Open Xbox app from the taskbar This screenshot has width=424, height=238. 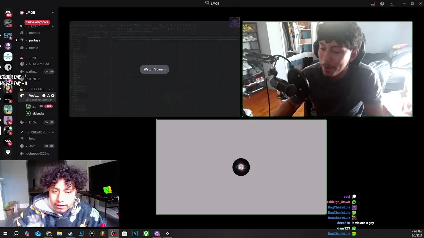coord(146,234)
